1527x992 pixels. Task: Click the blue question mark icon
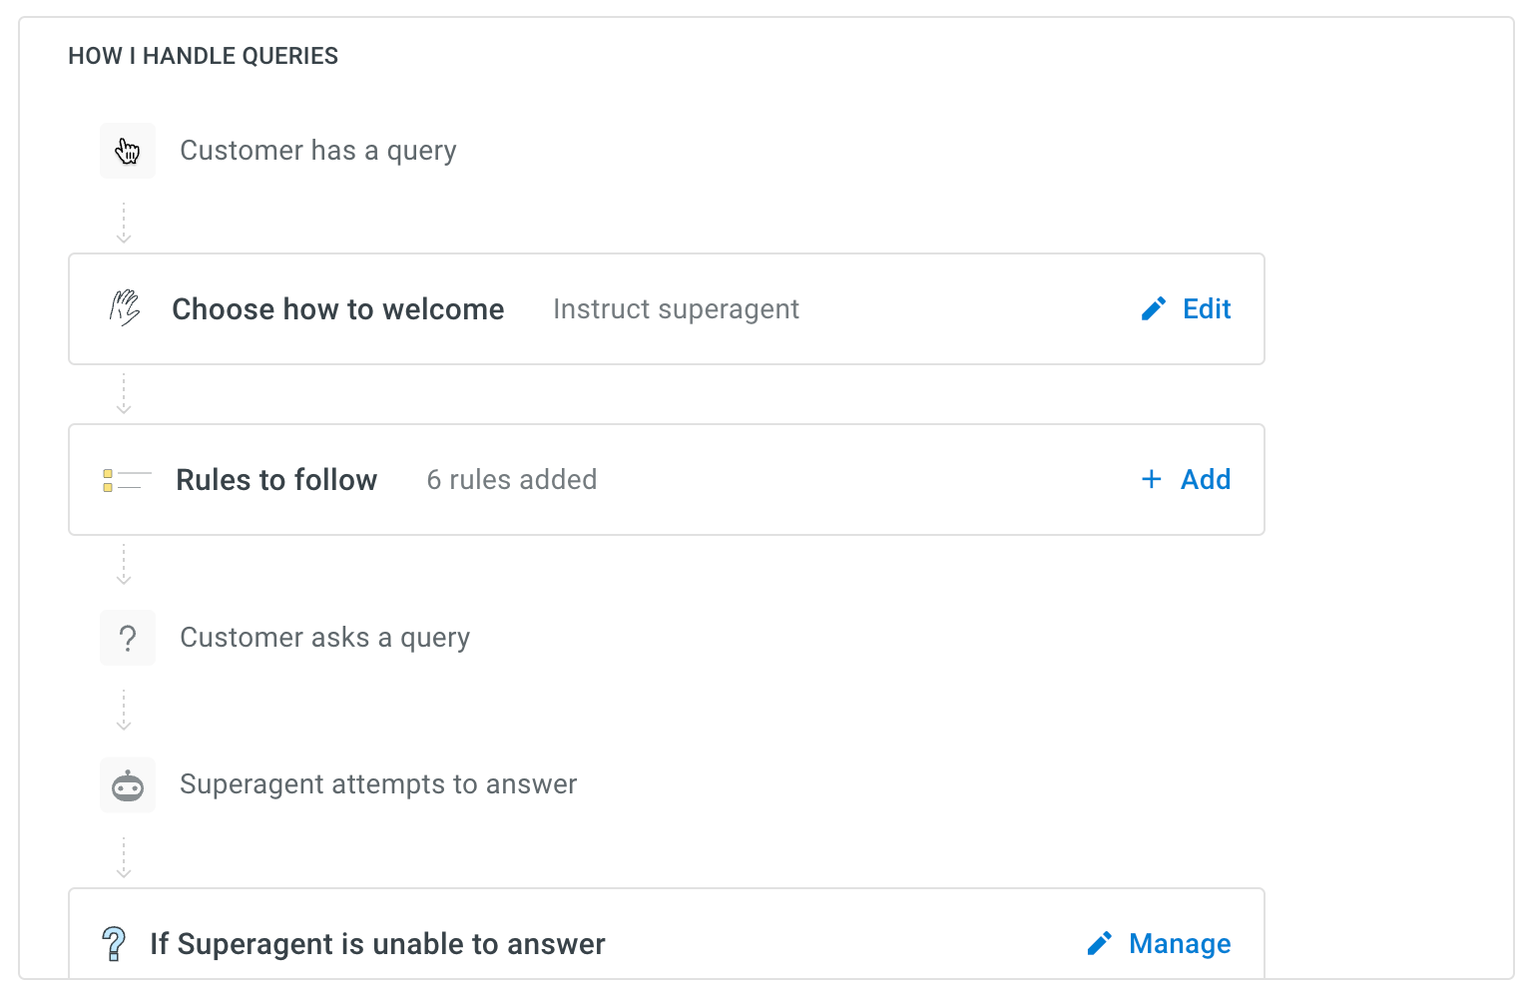115,943
